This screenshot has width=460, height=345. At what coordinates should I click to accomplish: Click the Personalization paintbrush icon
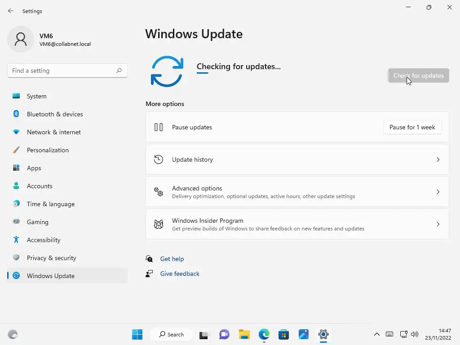coord(16,150)
